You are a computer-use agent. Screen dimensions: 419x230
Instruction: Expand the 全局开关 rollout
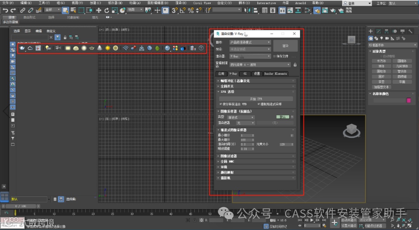click(x=256, y=86)
